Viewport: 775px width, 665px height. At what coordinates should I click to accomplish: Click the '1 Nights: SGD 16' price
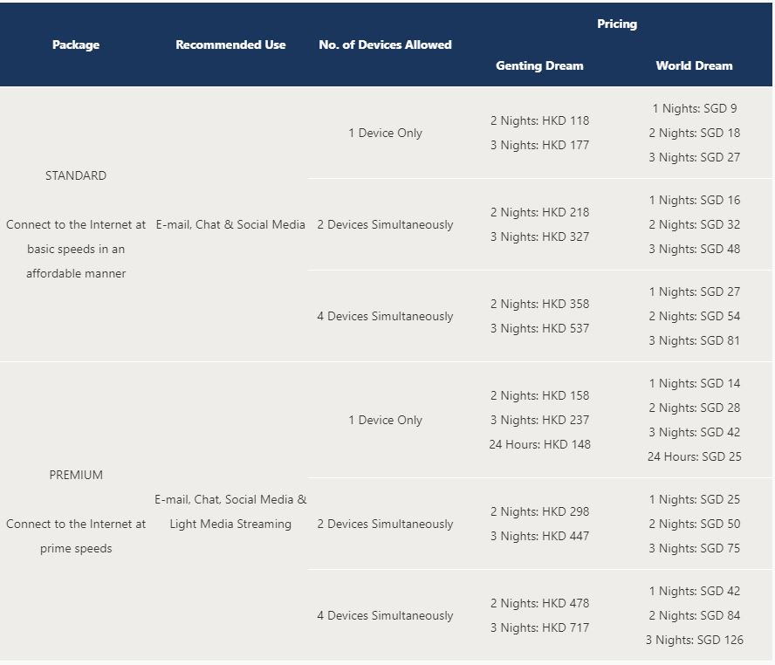(x=695, y=200)
